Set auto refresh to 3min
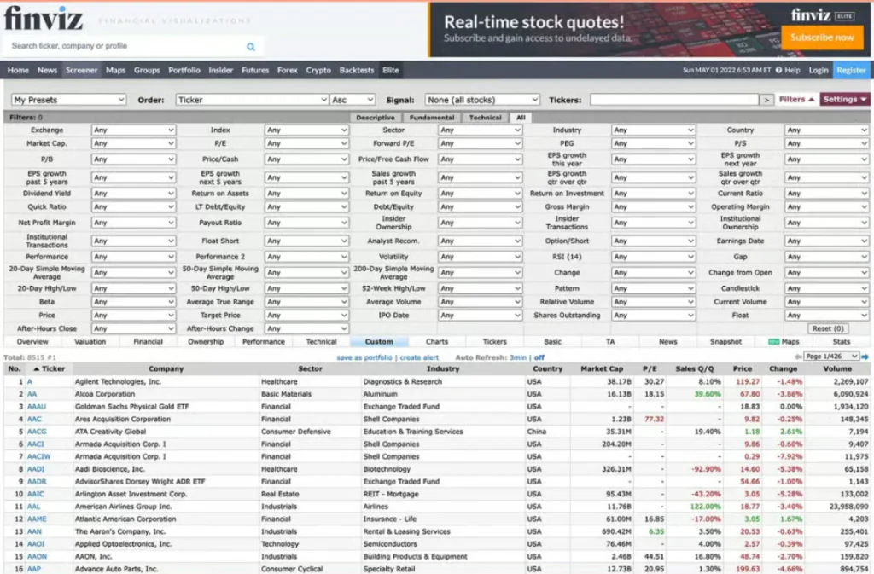 pos(518,357)
